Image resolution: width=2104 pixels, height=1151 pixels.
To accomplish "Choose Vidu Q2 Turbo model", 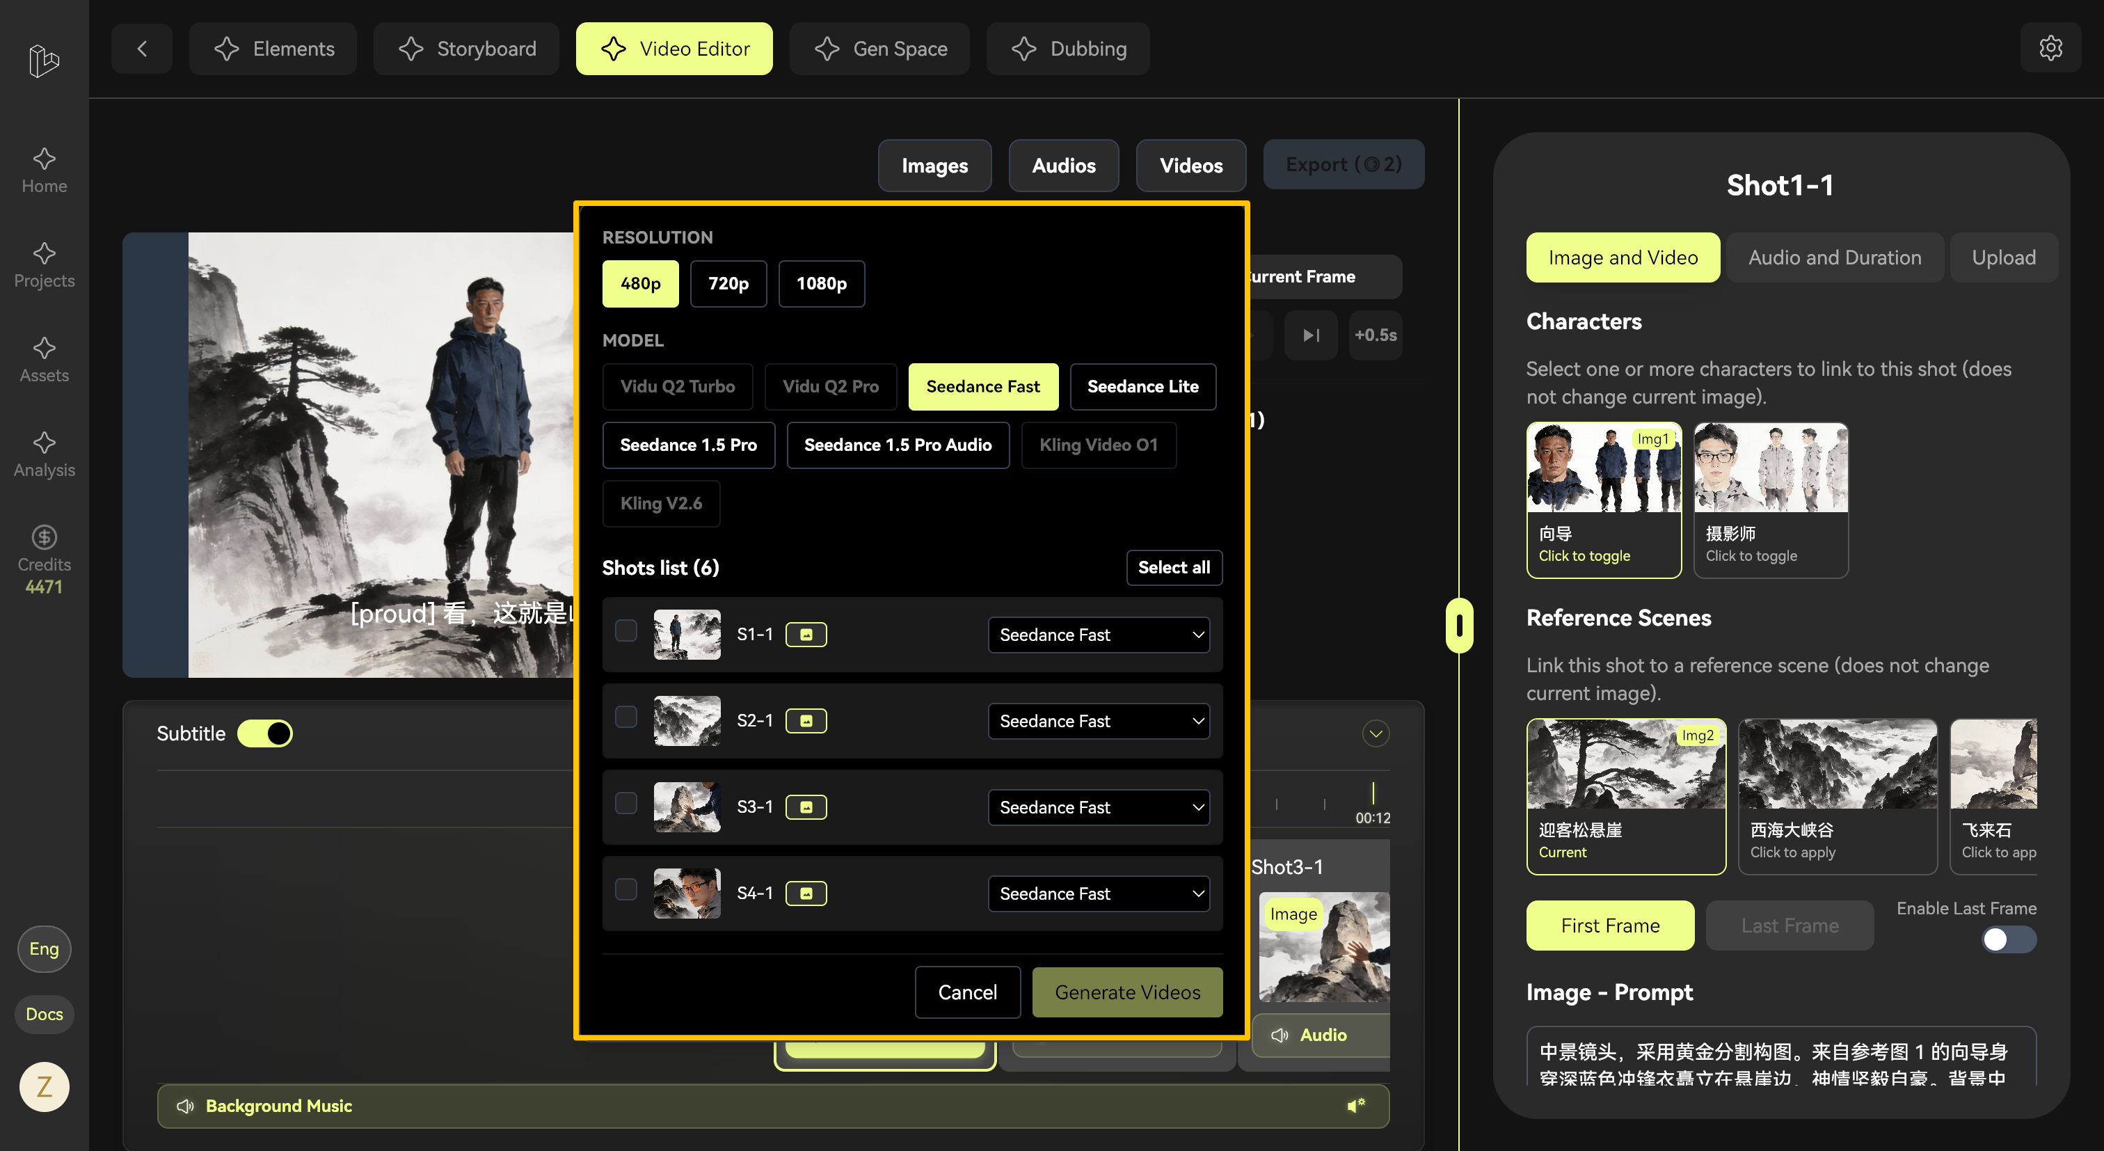I will click(x=677, y=386).
